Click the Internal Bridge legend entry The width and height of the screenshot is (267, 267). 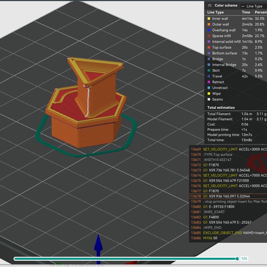pyautogui.click(x=224, y=65)
